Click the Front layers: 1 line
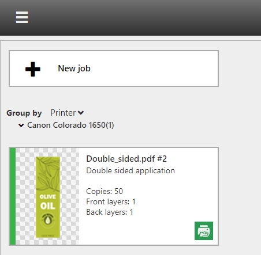261x255 pixels. click(111, 201)
